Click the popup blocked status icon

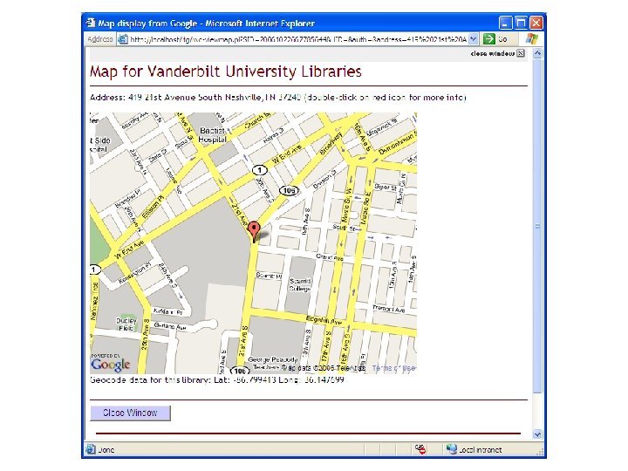[420, 449]
